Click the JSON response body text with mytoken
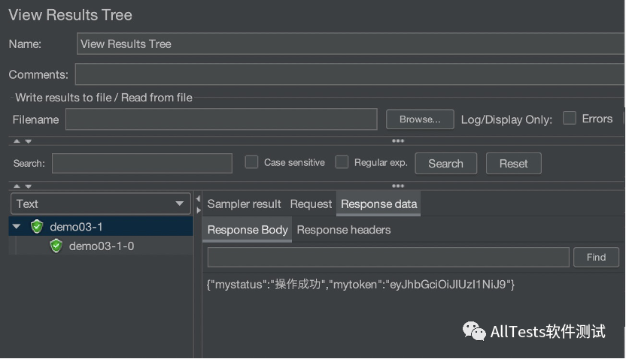The image size is (626, 359). pos(360,284)
